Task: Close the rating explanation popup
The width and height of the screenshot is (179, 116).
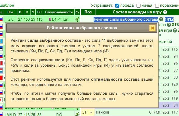Action: [152, 28]
